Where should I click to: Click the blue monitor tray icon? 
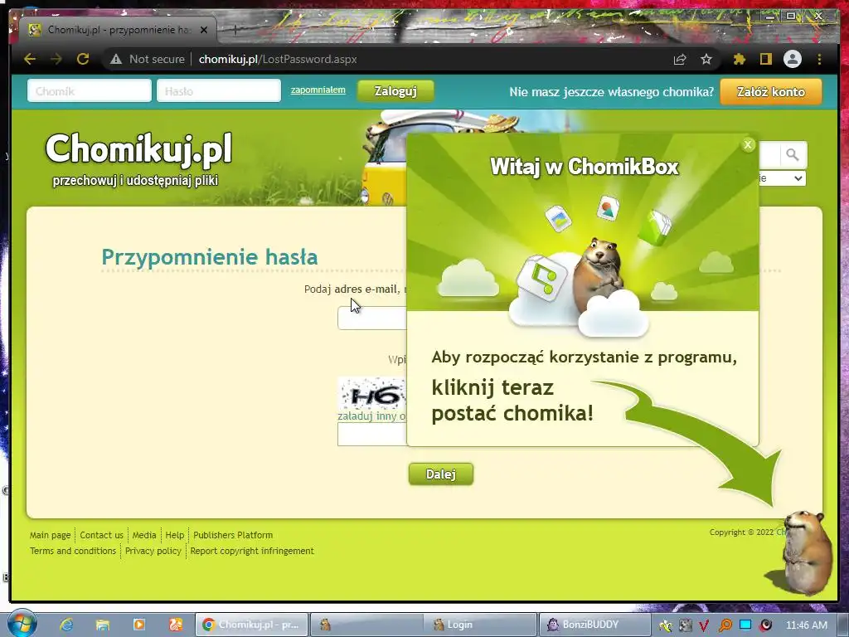[745, 625]
